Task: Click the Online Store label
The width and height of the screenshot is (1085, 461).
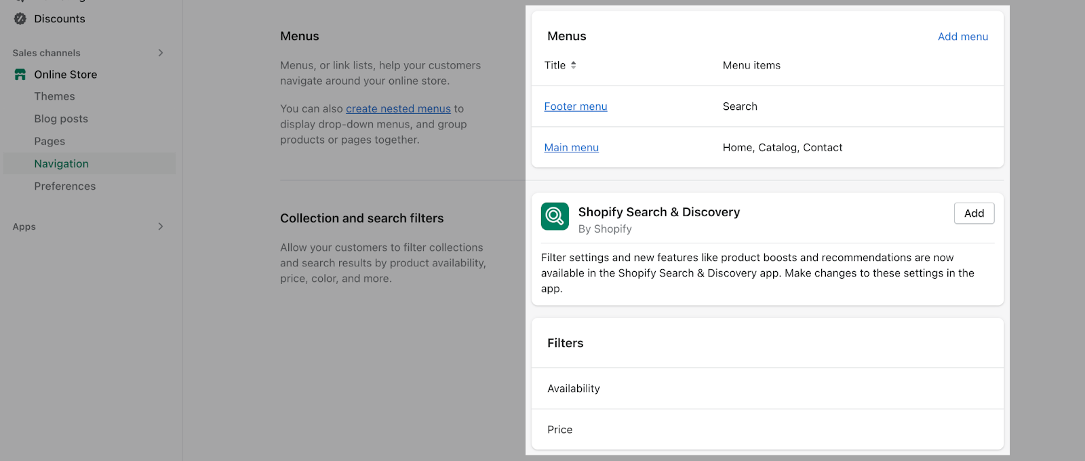Action: (66, 75)
